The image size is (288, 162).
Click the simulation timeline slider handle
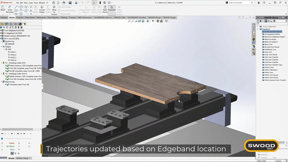point(2,139)
